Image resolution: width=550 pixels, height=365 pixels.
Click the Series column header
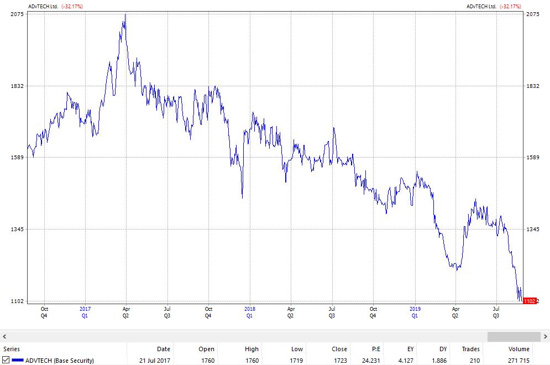pos(12,349)
